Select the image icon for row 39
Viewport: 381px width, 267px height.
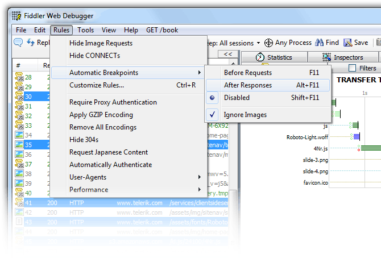(19, 183)
